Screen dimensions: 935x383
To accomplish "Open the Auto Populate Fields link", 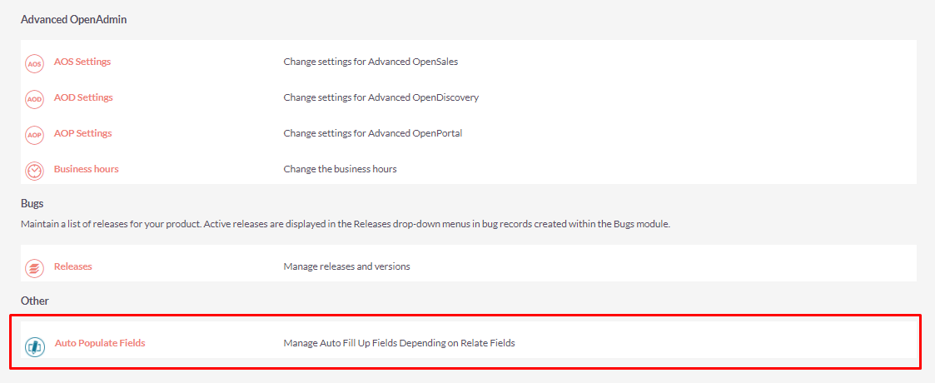I will (100, 343).
